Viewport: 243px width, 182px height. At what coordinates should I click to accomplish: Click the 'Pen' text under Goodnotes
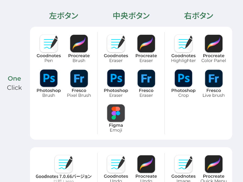pyautogui.click(x=49, y=60)
